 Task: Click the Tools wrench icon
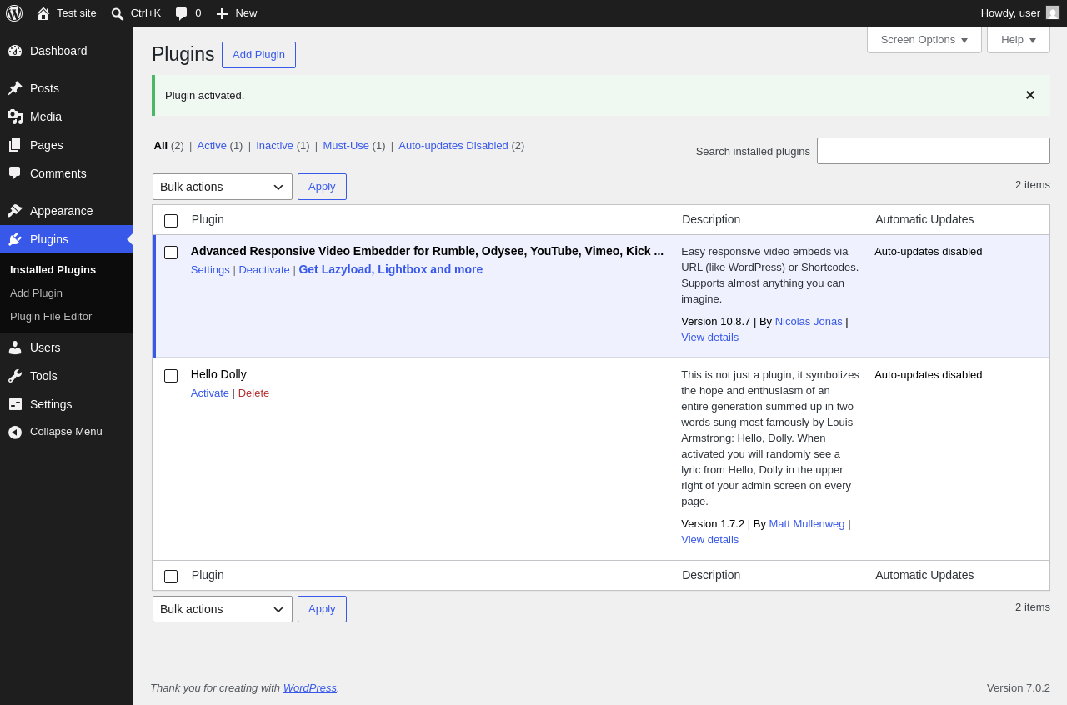(15, 376)
